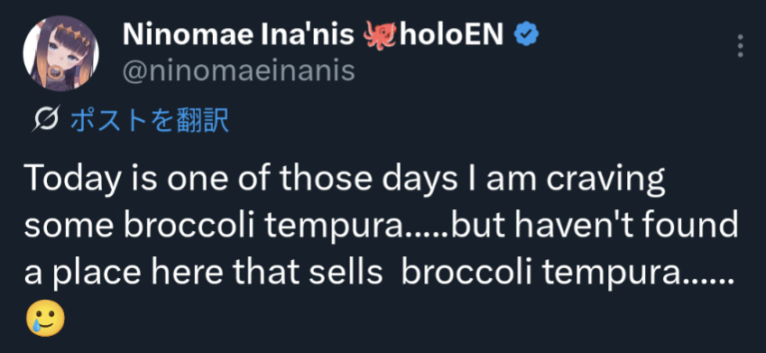Viewport: 766px width, 353px height.
Task: Click the Grok icon beside translate link
Action: (x=46, y=118)
